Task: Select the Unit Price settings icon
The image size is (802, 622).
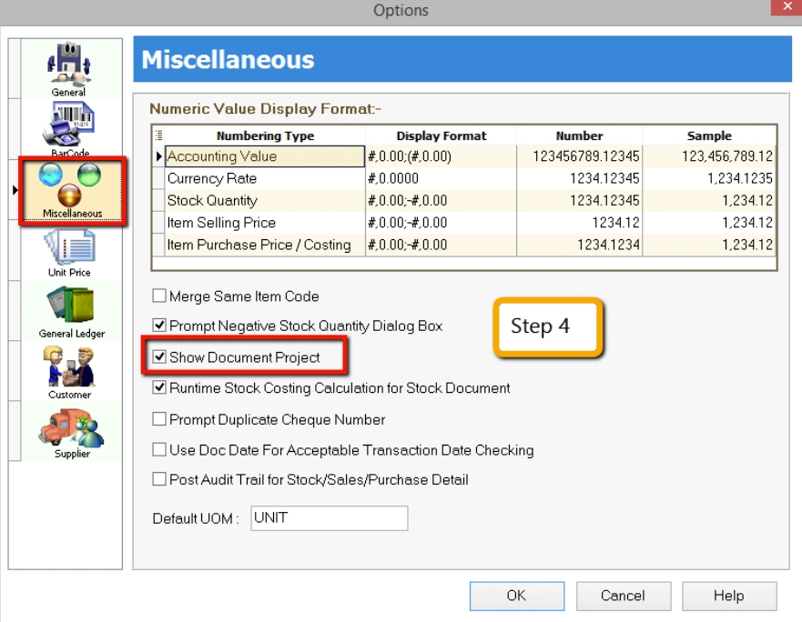Action: pos(69,250)
